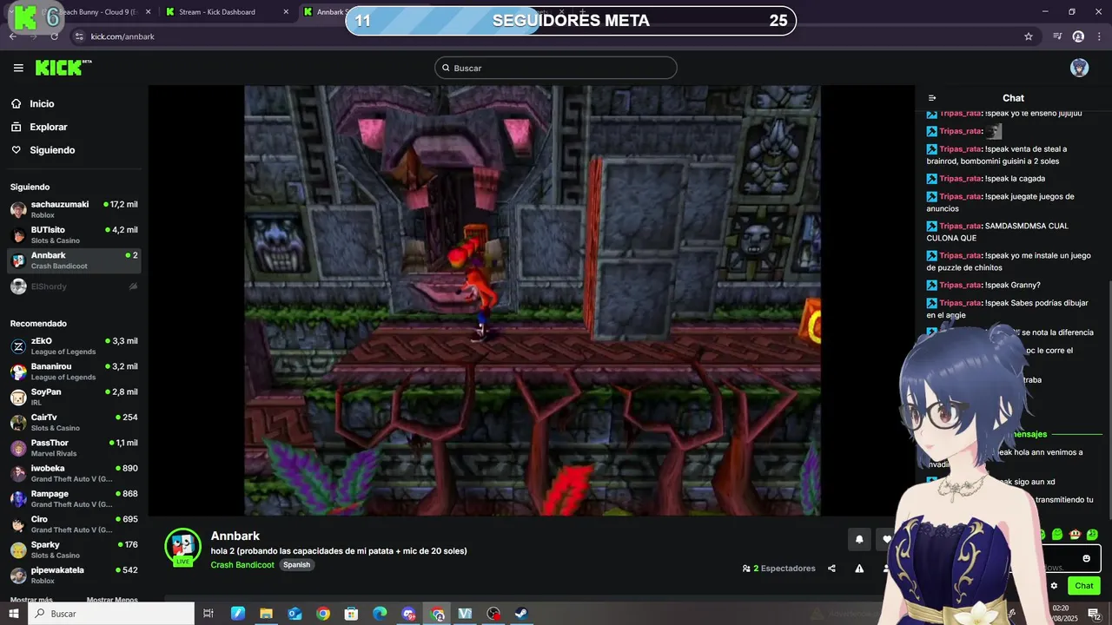
Task: Go back with the browser back arrow
Action: pyautogui.click(x=13, y=36)
